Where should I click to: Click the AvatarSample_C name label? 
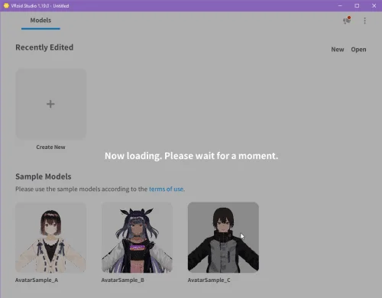point(209,280)
